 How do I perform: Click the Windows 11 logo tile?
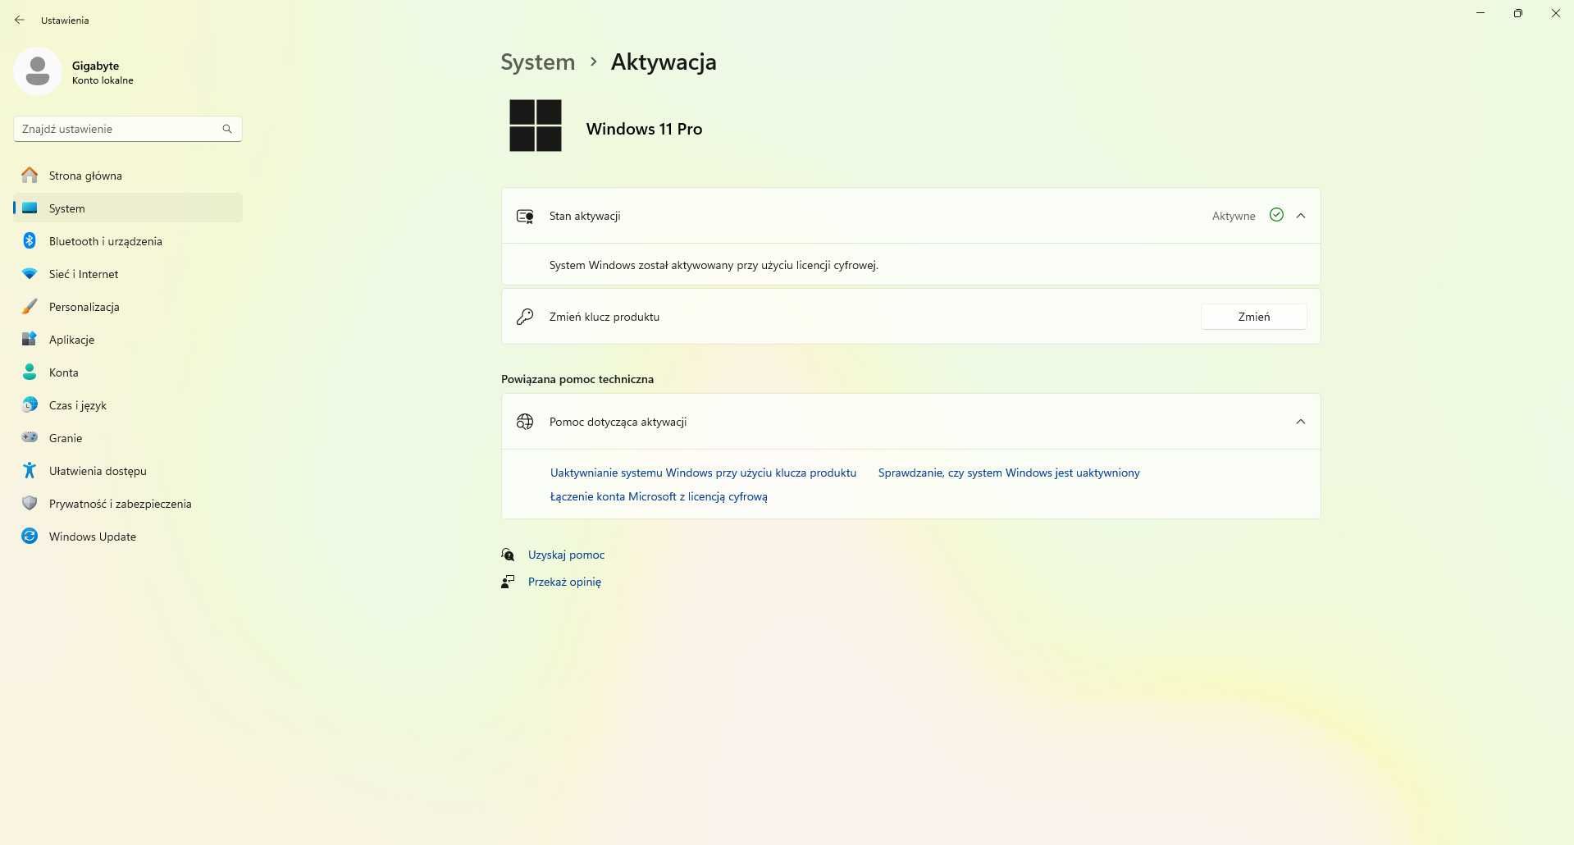[536, 126]
